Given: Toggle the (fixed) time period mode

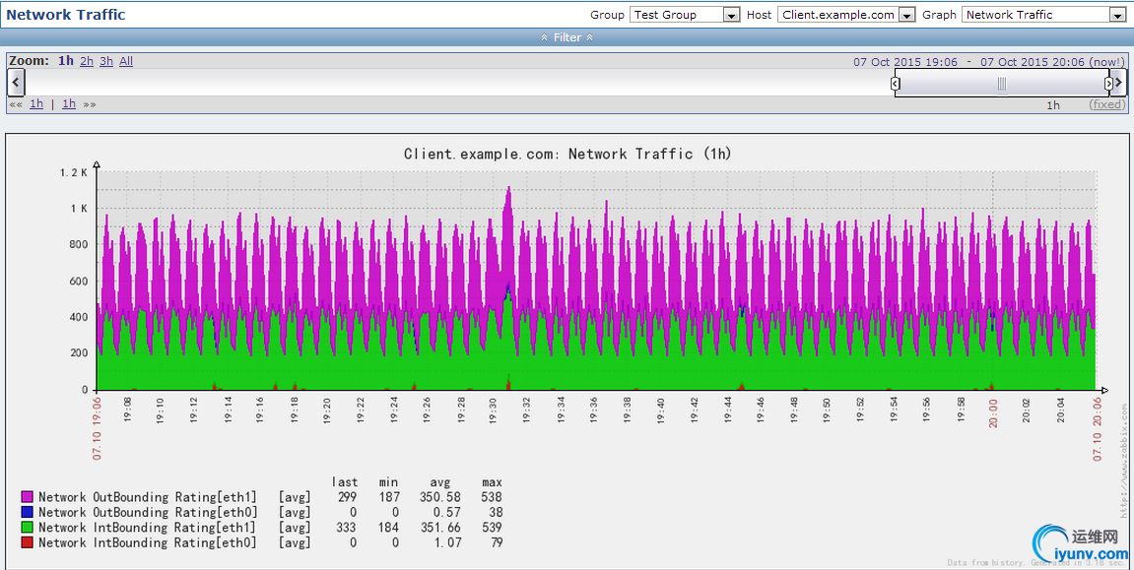Looking at the screenshot, I should (1106, 104).
